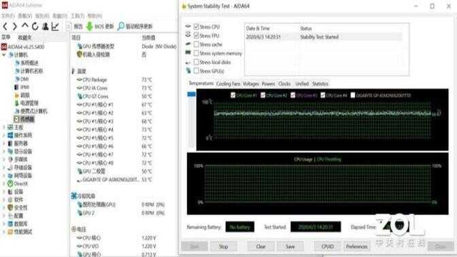Open the graph chart toolbar icon
The image size is (457, 257).
click(x=55, y=27)
